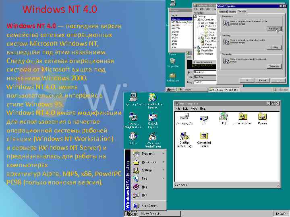The image size is (290, 217).
Task: Click the Permissions button
Action: pyautogui.click(x=274, y=29)
